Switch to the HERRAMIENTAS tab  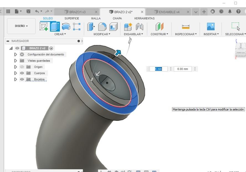point(144,18)
